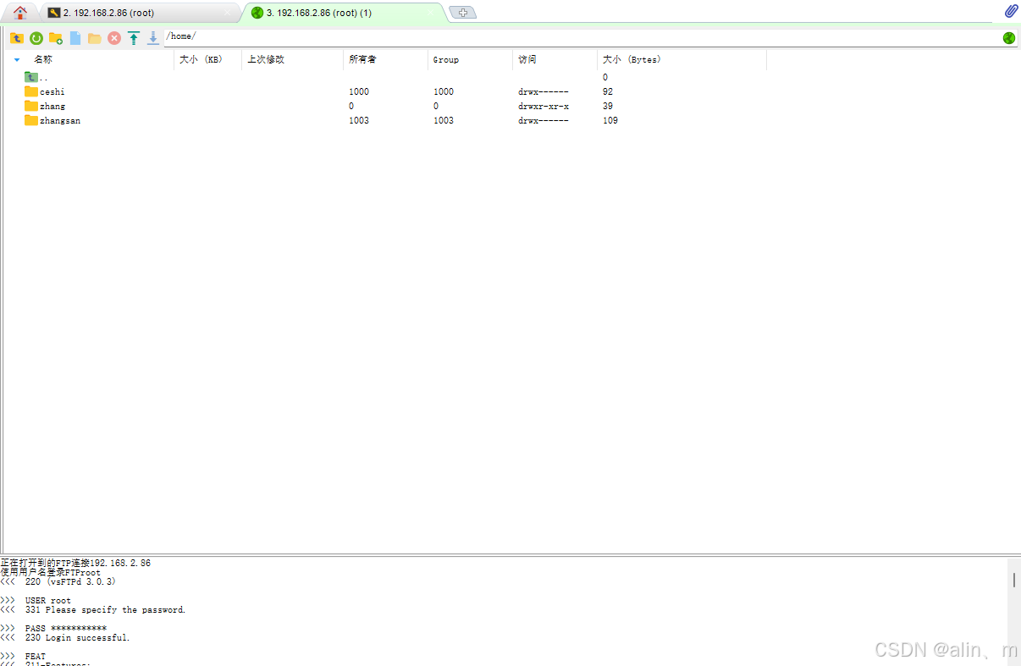Click the zhangsan folder icon
The width and height of the screenshot is (1021, 666).
point(31,120)
